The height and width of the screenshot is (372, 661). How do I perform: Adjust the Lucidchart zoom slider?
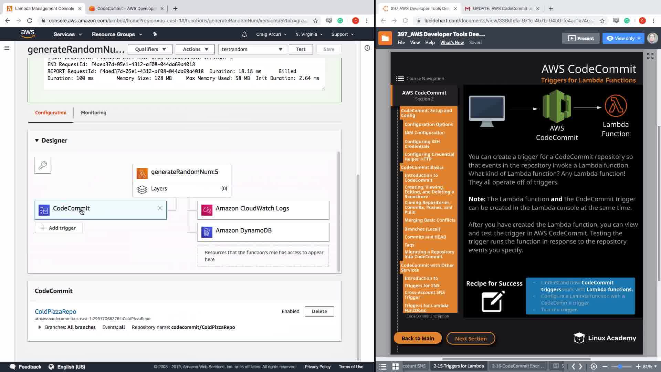pos(620,366)
